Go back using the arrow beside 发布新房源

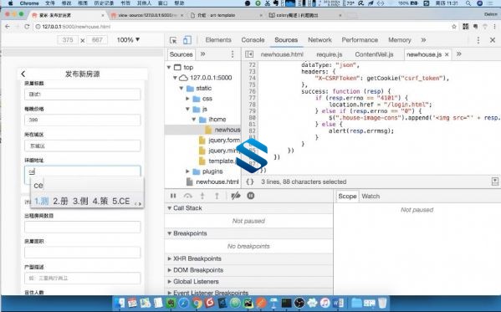(23, 74)
